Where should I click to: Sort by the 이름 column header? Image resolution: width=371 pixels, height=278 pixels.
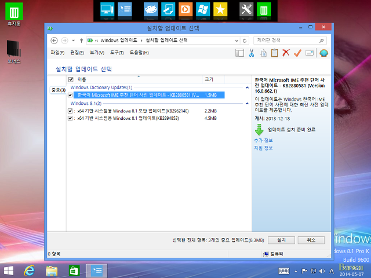click(x=139, y=79)
